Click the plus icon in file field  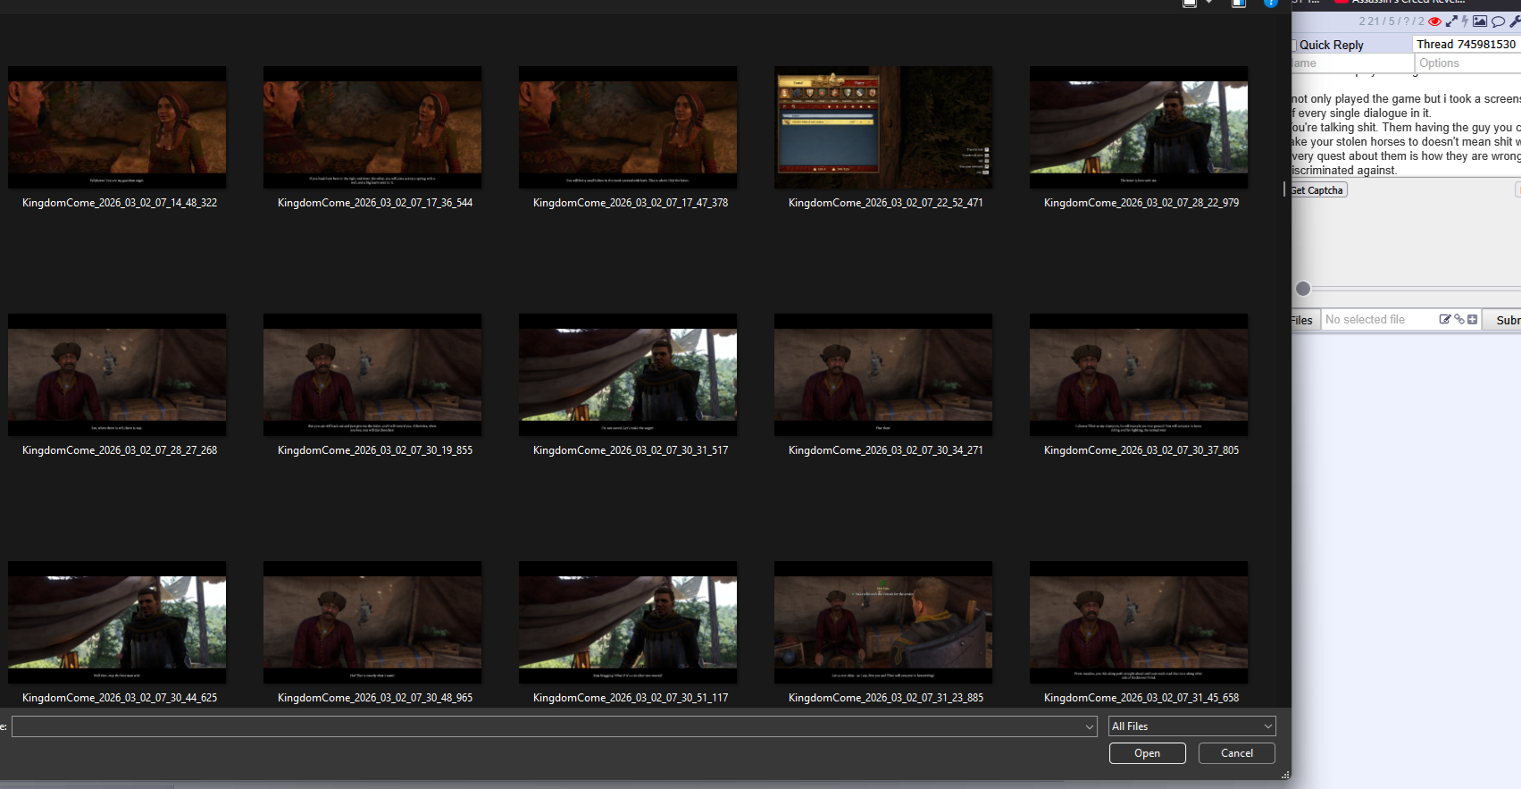pos(1472,319)
